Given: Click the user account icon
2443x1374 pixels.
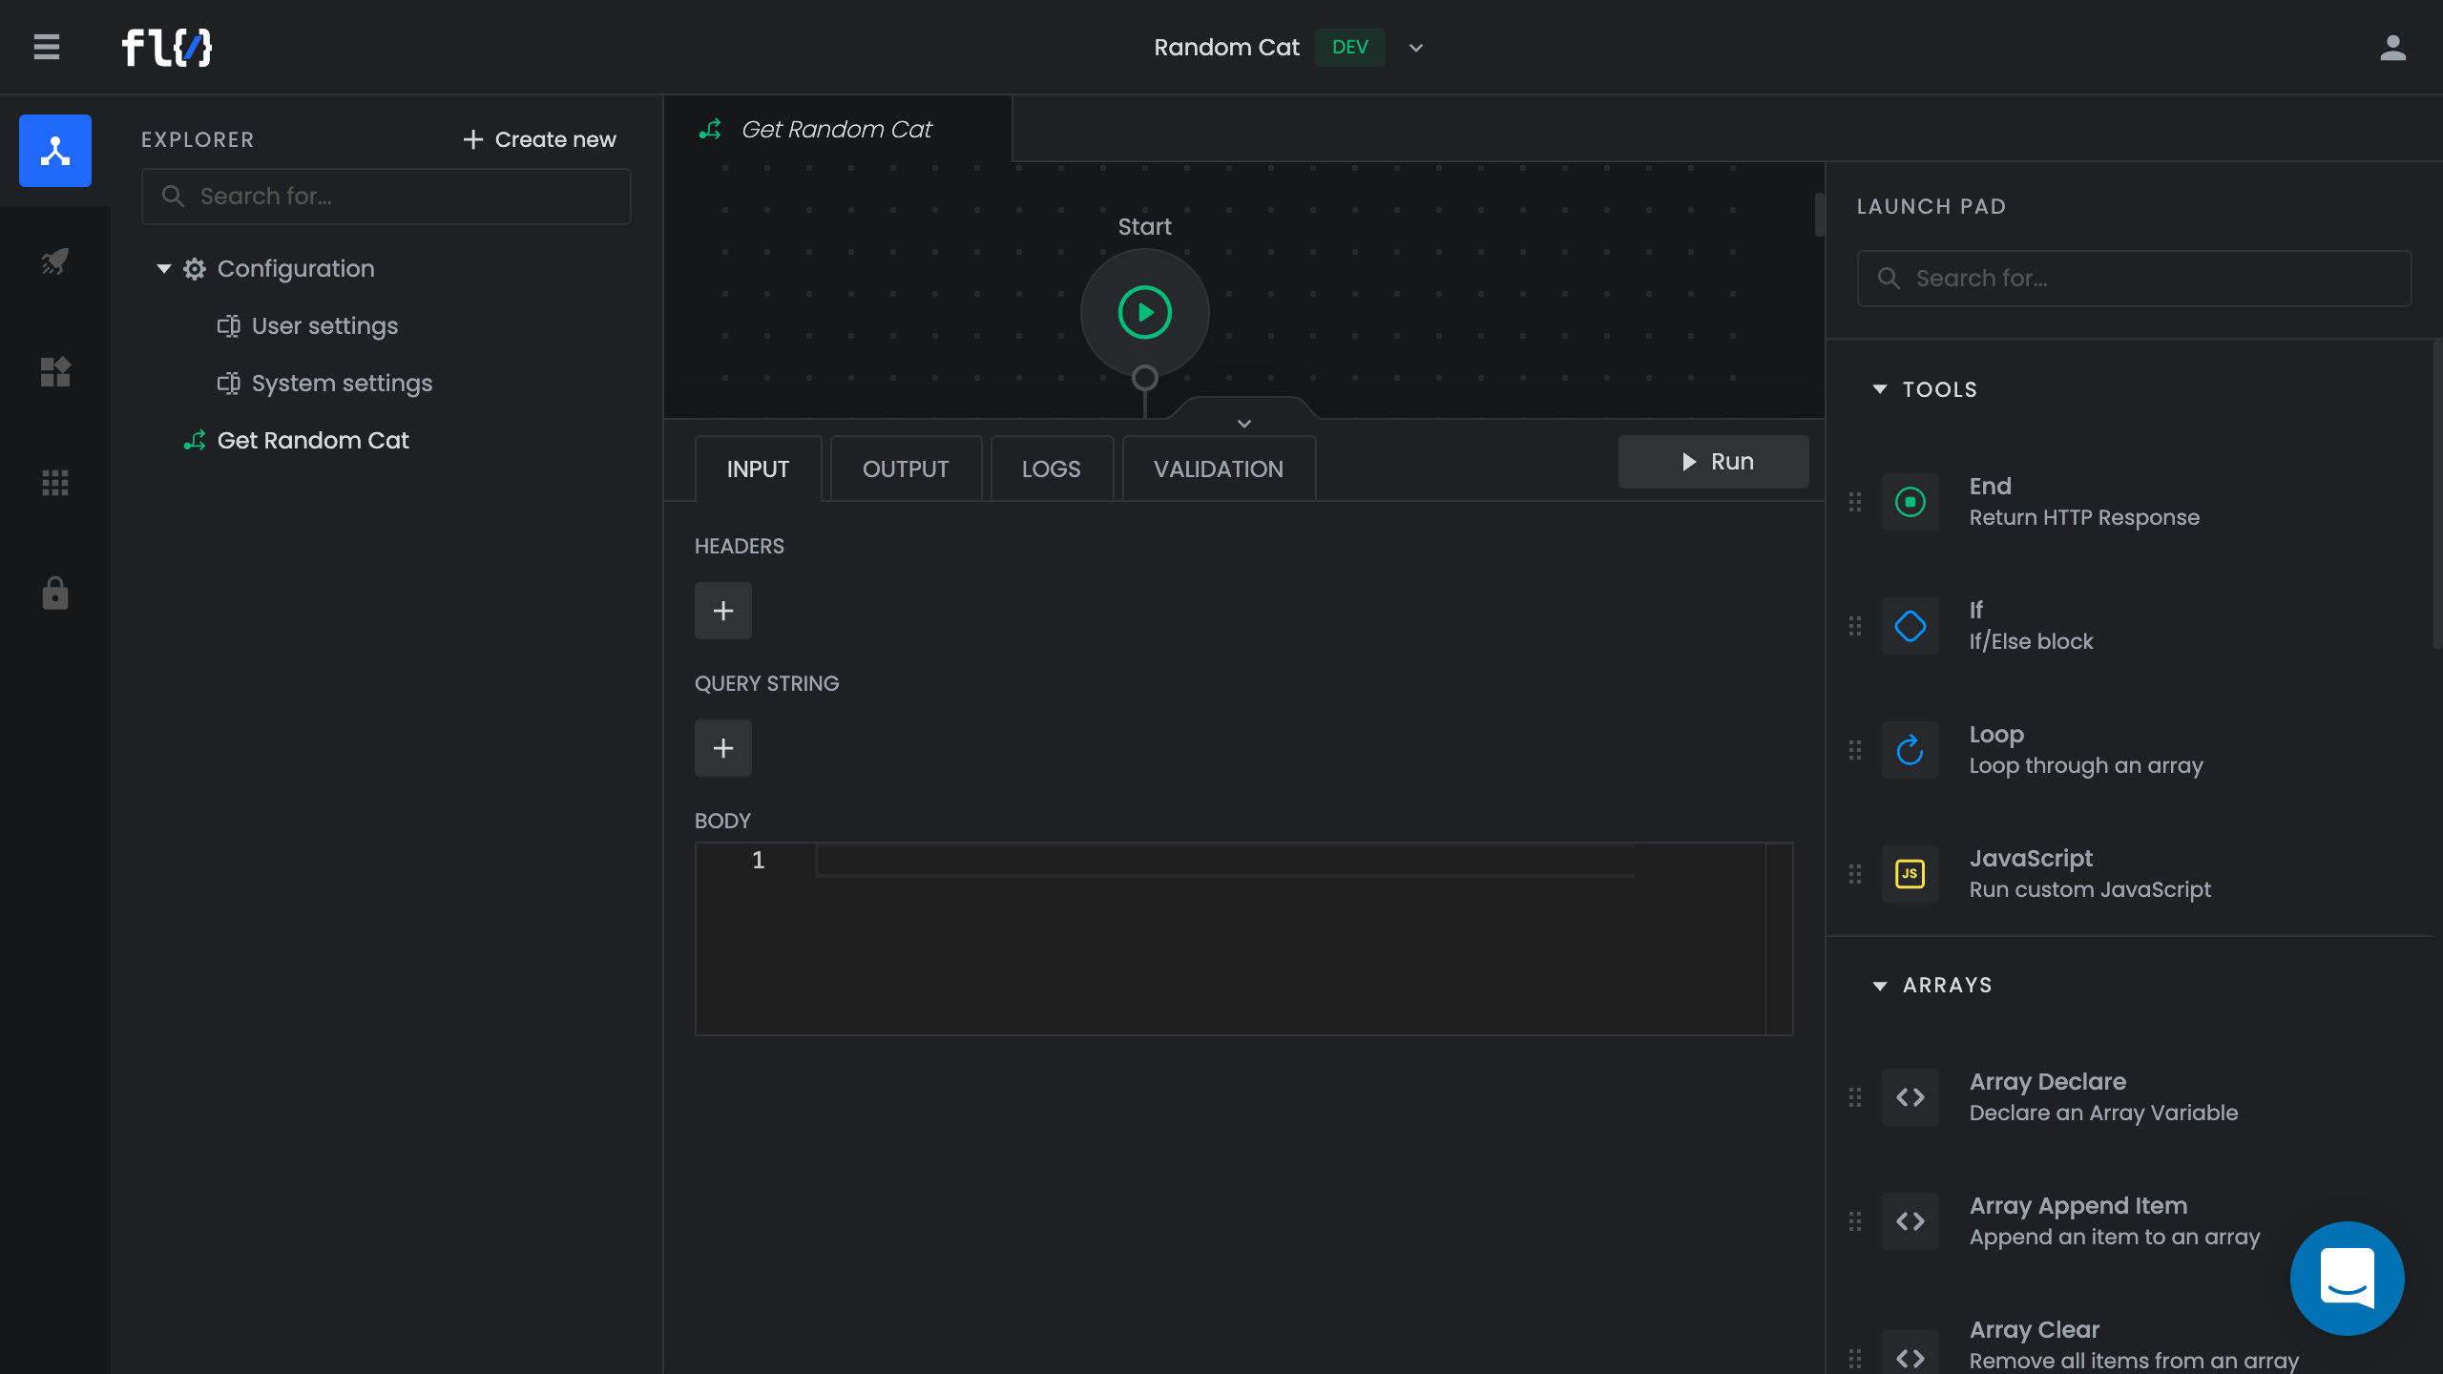Looking at the screenshot, I should point(2392,48).
